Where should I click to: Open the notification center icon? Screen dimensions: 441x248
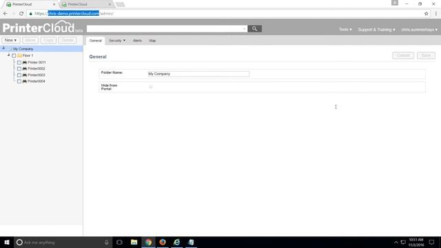coord(431,242)
